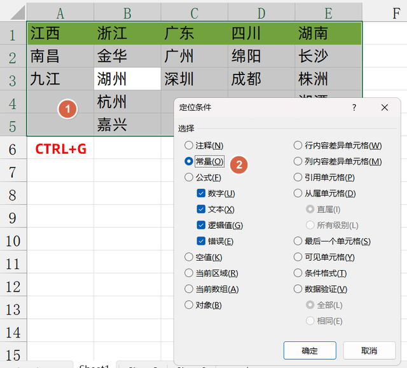Close the 定位条件 dialog
Image resolution: width=407 pixels, height=368 pixels.
coord(384,107)
